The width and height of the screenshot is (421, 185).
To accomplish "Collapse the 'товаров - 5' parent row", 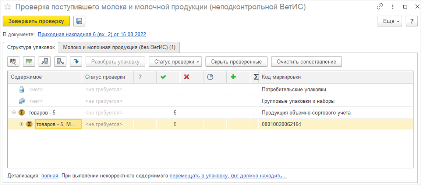I will pyautogui.click(x=14, y=113).
